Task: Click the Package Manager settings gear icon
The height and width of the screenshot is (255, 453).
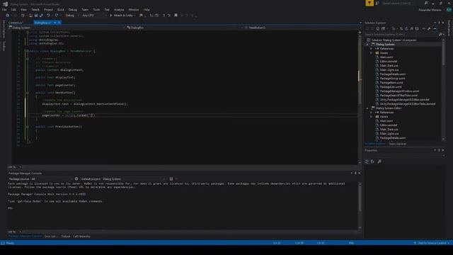Action: click(x=76, y=179)
